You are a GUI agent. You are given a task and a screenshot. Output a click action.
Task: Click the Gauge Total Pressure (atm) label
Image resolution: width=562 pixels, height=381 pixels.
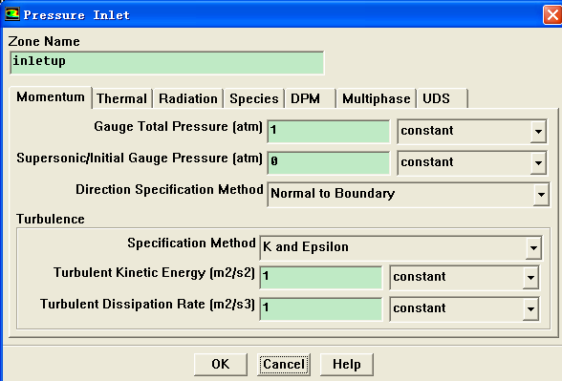178,127
